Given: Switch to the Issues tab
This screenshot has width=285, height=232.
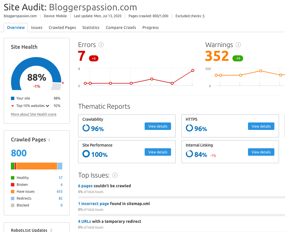Looking at the screenshot, I should (37, 27).
